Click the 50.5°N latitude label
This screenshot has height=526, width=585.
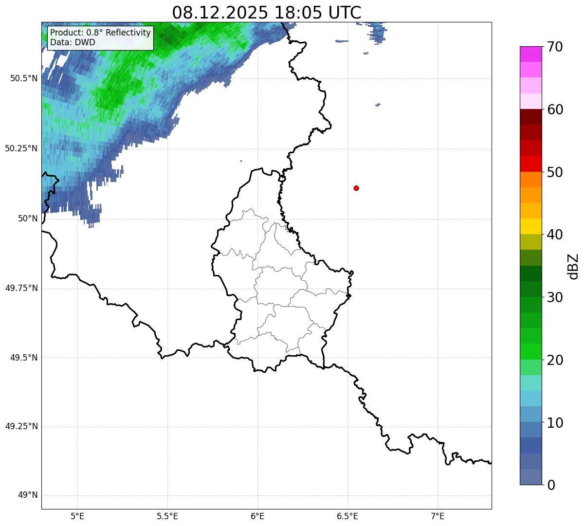24,78
